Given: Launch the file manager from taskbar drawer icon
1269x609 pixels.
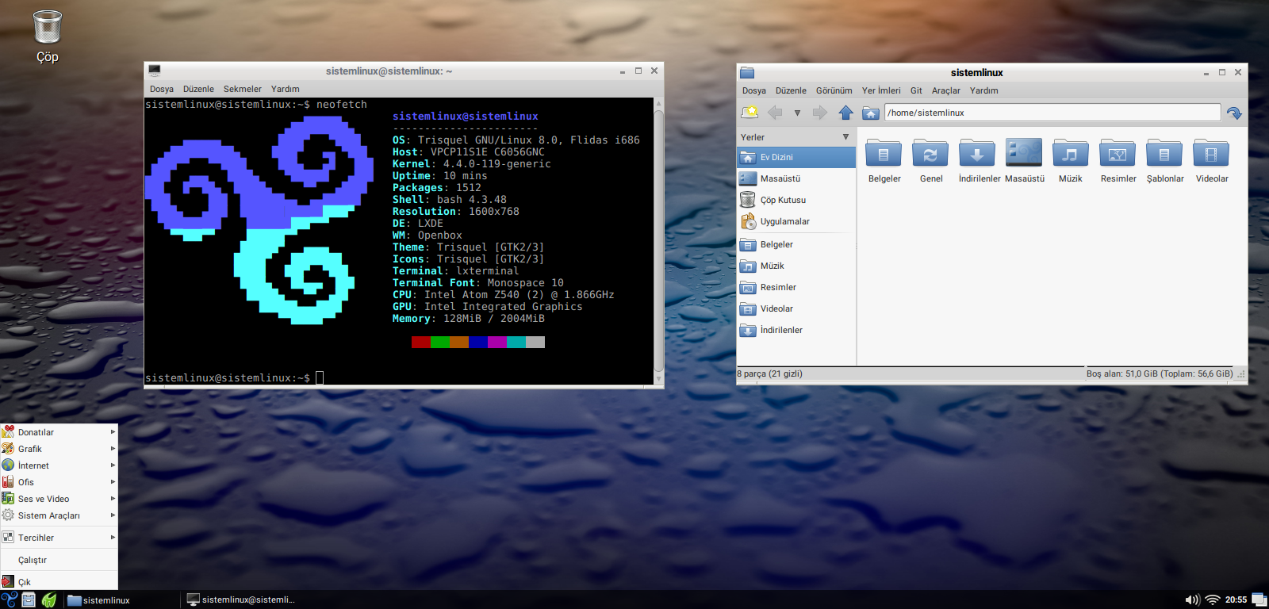Looking at the screenshot, I should coord(29,599).
